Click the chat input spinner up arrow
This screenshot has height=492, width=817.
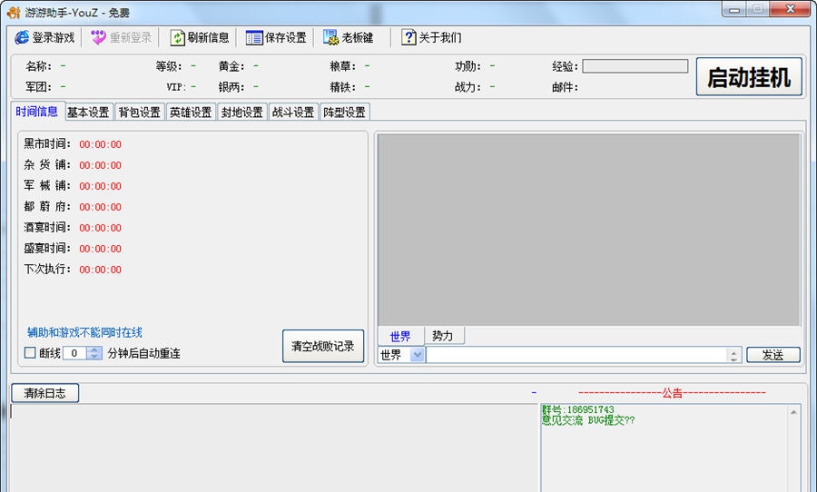pyautogui.click(x=733, y=352)
